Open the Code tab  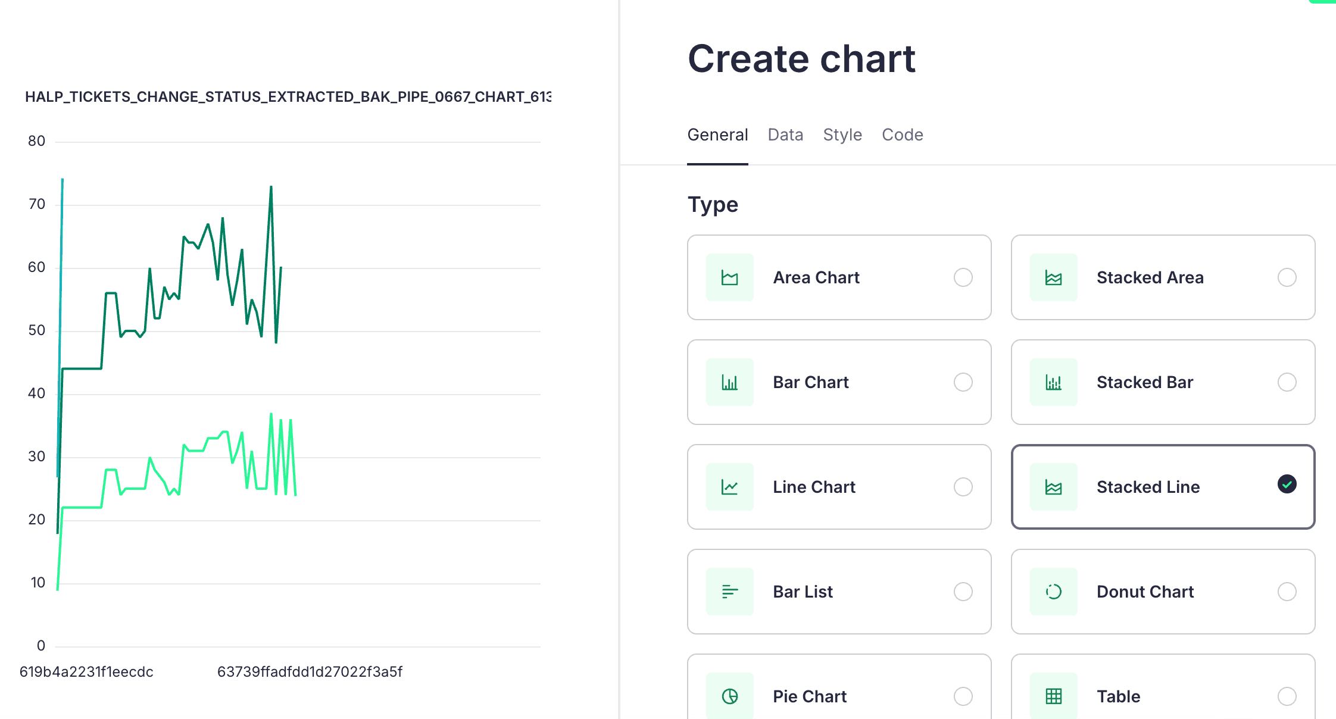tap(902, 135)
